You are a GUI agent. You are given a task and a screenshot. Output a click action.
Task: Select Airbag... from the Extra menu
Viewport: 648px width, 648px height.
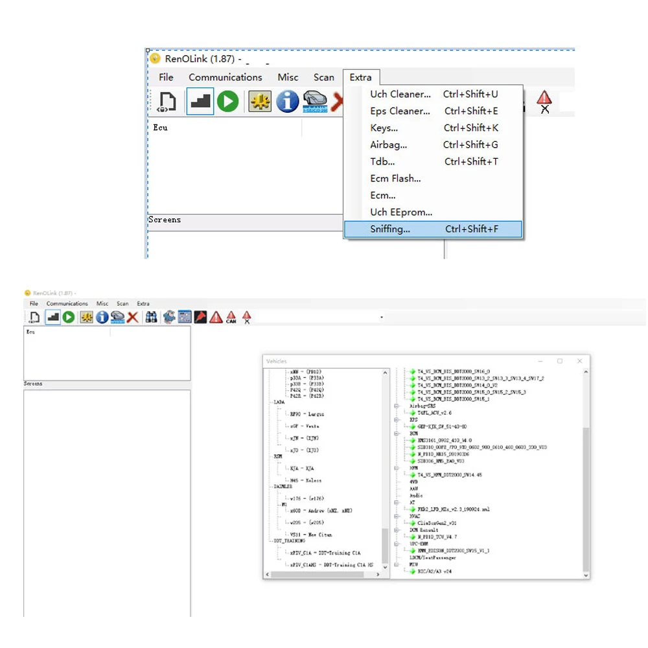coord(433,145)
